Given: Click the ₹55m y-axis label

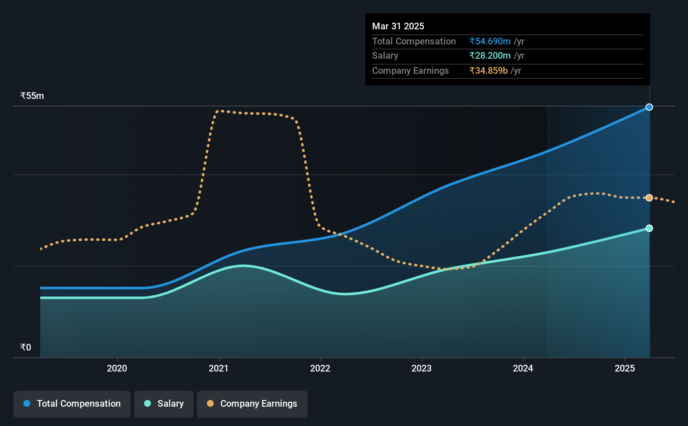Looking at the screenshot, I should click(x=32, y=96).
